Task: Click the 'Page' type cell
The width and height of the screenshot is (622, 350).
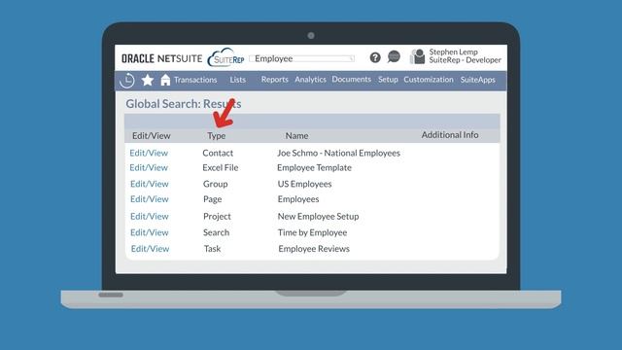Action: (212, 199)
